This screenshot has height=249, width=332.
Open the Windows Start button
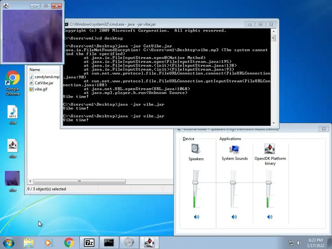9,243
